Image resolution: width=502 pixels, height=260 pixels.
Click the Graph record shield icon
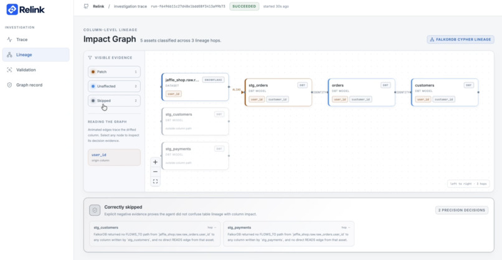click(9, 85)
